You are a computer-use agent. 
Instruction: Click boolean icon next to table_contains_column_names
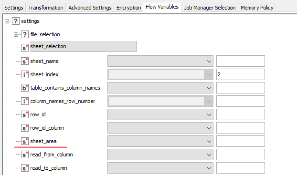25,88
